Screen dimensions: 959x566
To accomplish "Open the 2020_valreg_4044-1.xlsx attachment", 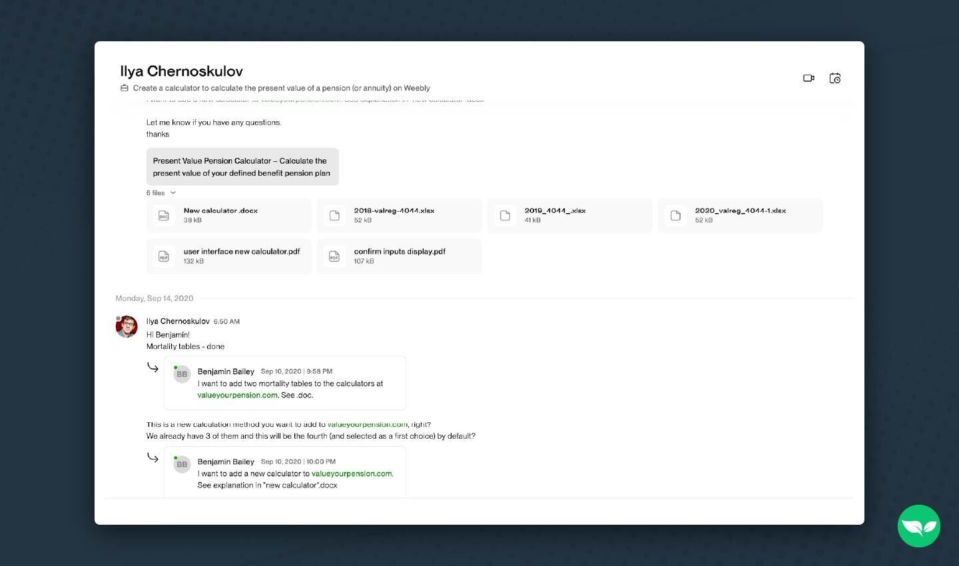I will (740, 215).
